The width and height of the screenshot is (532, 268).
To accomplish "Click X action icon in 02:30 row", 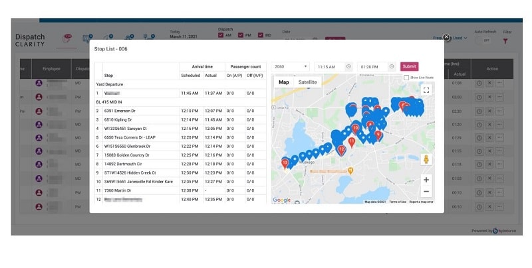I will 489,111.
